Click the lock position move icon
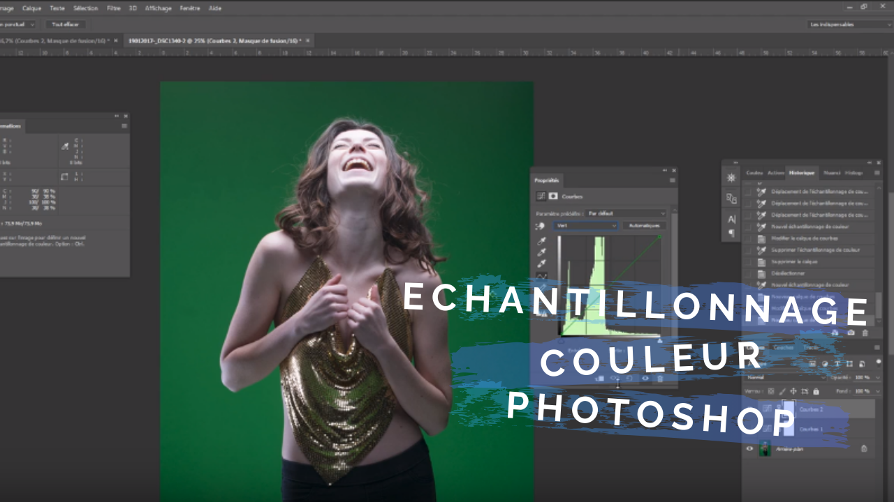This screenshot has height=502, width=894. coord(793,391)
